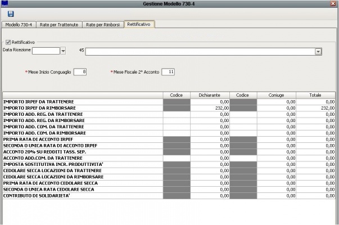Select ACCONTO 20% SU REDDITI TASS. SEP. row

[x=44, y=152]
